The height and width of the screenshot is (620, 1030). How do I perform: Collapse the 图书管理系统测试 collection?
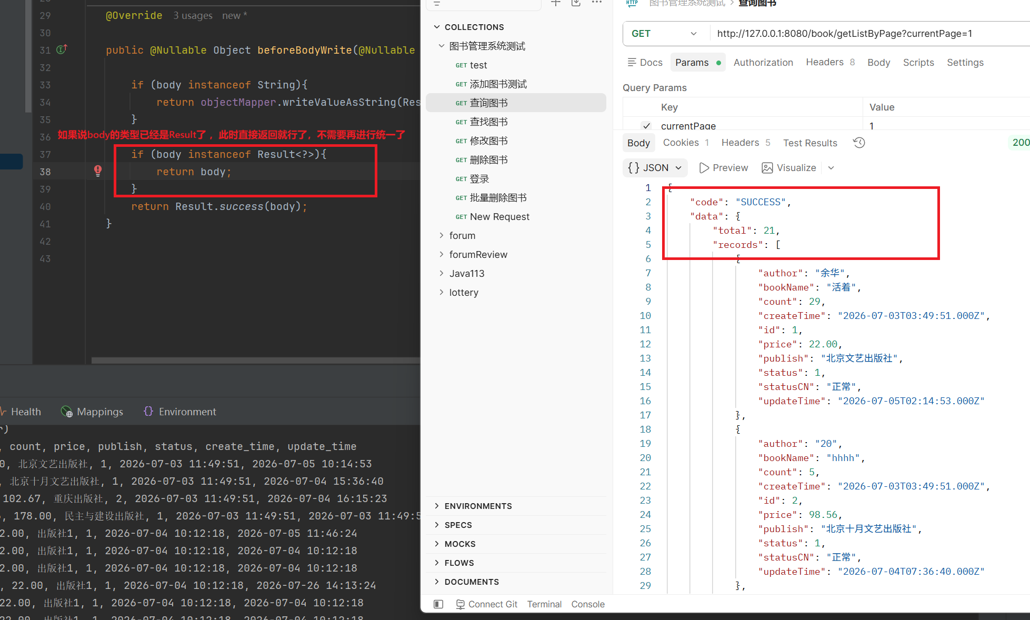coord(442,46)
